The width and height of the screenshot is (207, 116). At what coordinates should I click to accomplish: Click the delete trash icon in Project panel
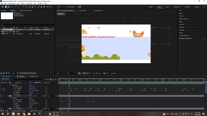pyautogui.click(x=17, y=73)
